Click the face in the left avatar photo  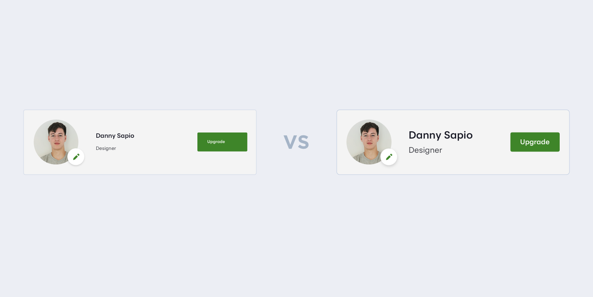(56, 138)
